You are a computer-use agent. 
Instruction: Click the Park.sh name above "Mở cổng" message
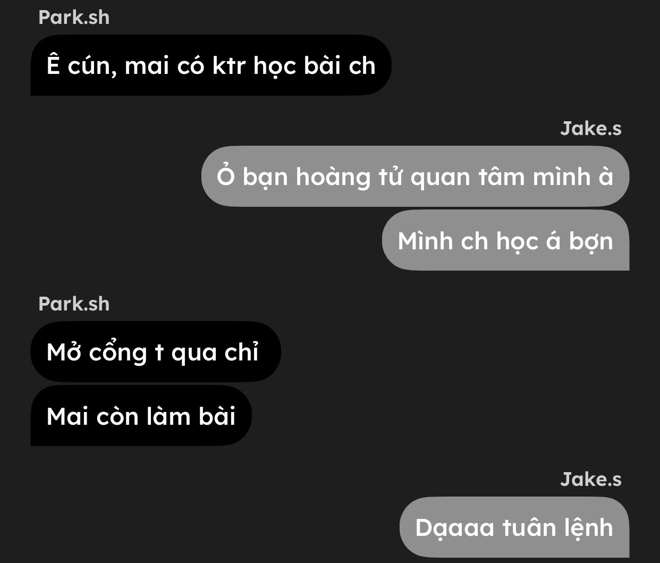[x=74, y=304]
